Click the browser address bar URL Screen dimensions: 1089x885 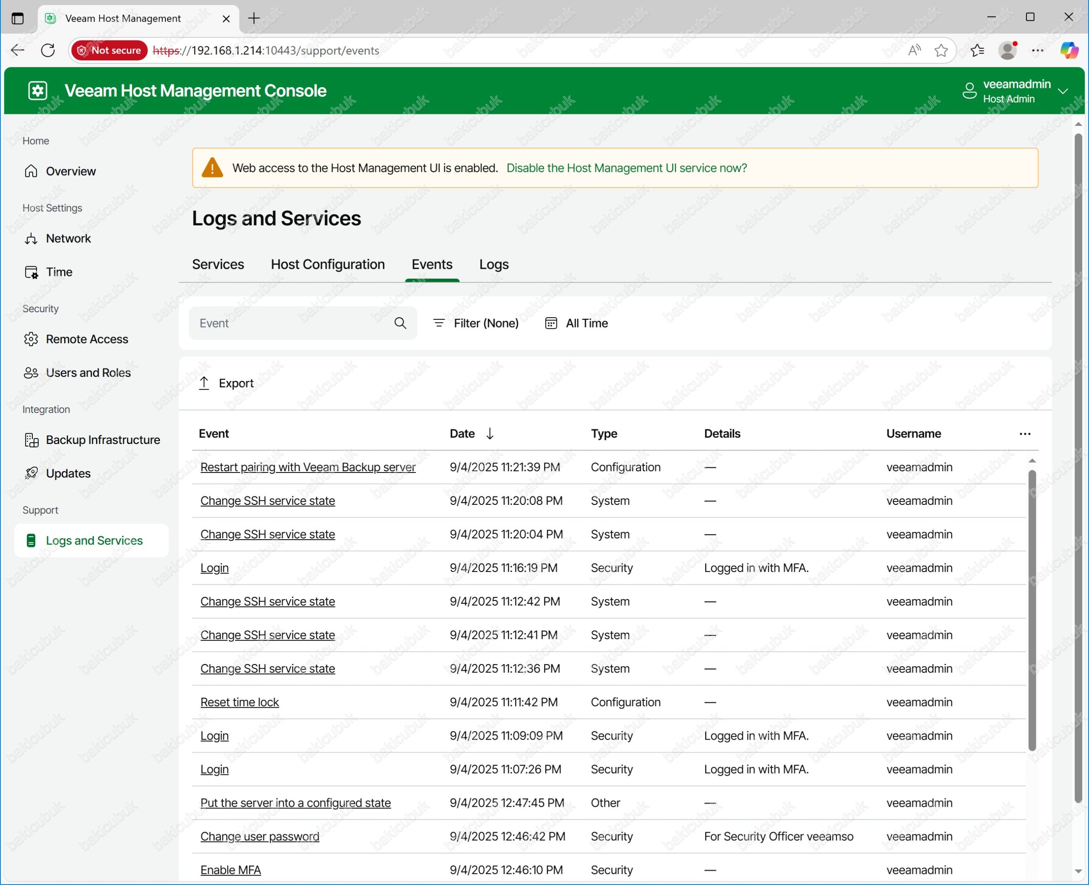click(x=266, y=50)
